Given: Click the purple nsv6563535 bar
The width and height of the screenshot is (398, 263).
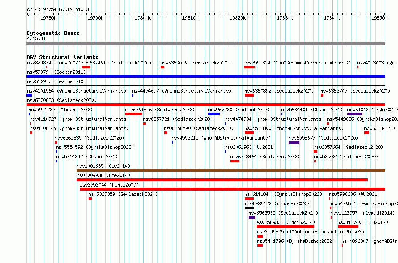Looking at the screenshot, I should [252, 217].
